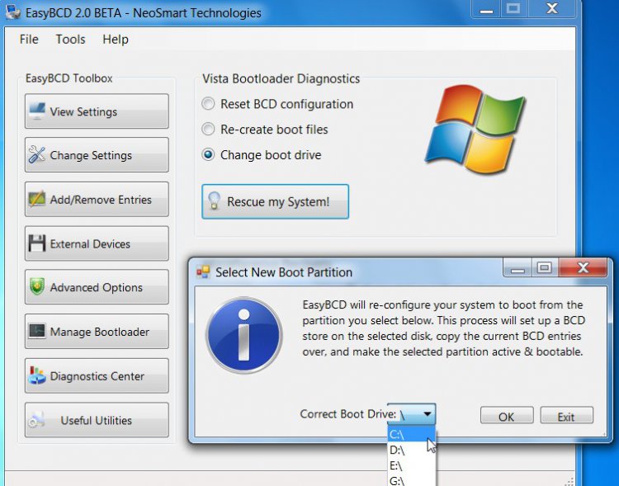Click Rescue my System! button
The height and width of the screenshot is (486, 619).
coord(275,201)
